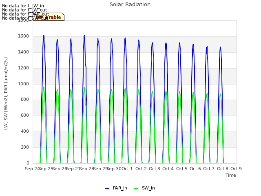Click the 1200 y-axis tick label

[x=24, y=68]
